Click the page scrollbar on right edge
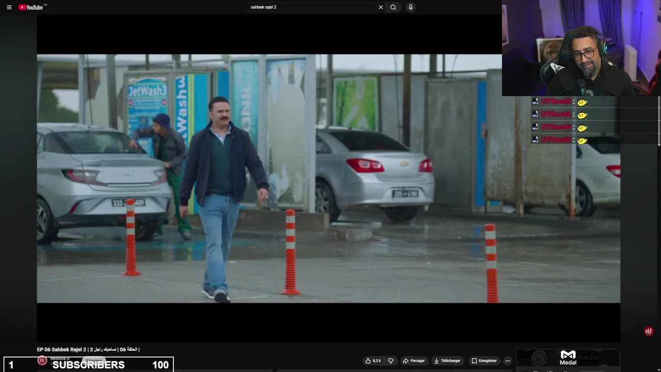661x372 pixels. pos(659,121)
